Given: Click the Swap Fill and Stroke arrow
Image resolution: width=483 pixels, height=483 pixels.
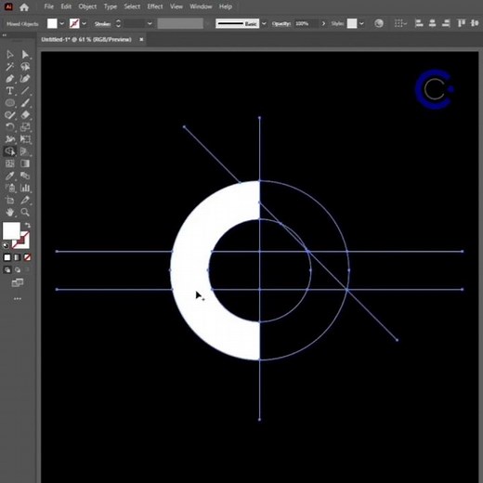Looking at the screenshot, I should coord(27,225).
